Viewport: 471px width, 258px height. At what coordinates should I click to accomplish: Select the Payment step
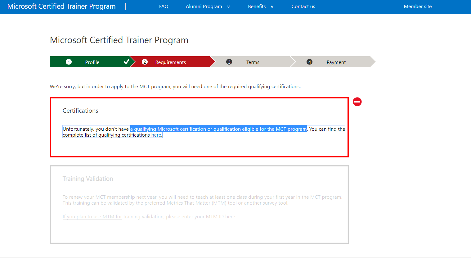point(334,62)
